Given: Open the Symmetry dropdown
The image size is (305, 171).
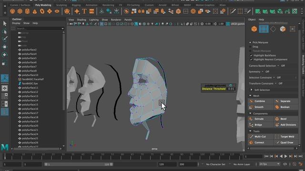Looking at the screenshot, I should point(263,72).
